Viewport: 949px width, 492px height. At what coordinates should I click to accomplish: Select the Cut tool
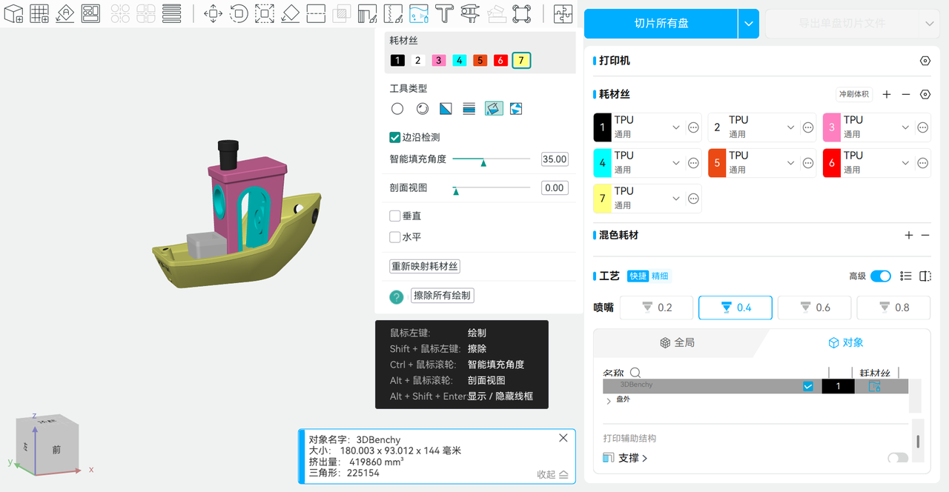[x=316, y=13]
